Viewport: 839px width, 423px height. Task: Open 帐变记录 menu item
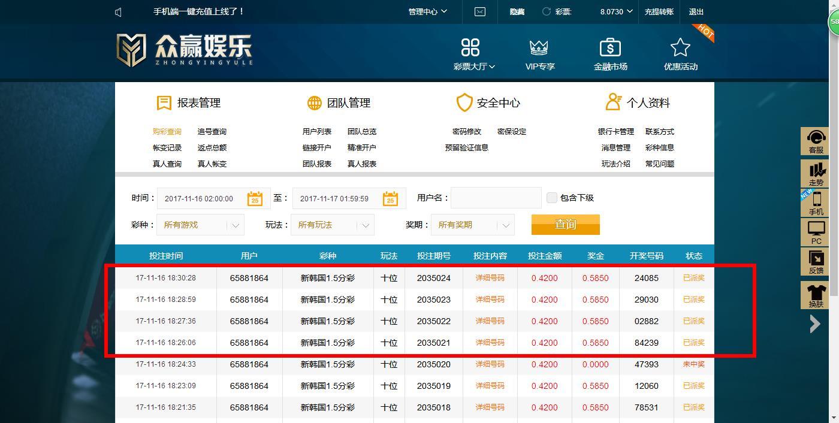(x=167, y=148)
